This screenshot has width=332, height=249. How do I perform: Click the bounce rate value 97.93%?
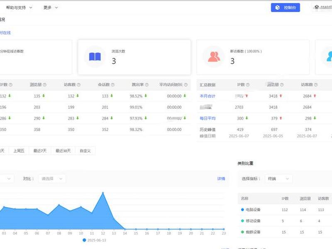point(136,118)
